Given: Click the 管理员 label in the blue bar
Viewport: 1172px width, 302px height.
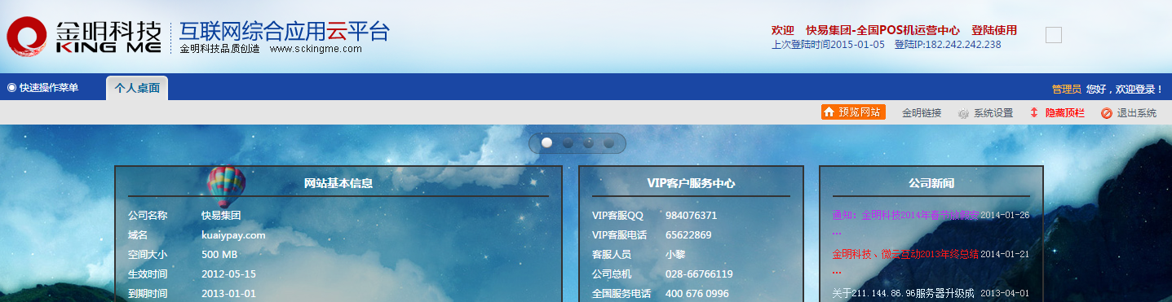Looking at the screenshot, I should [x=1066, y=89].
